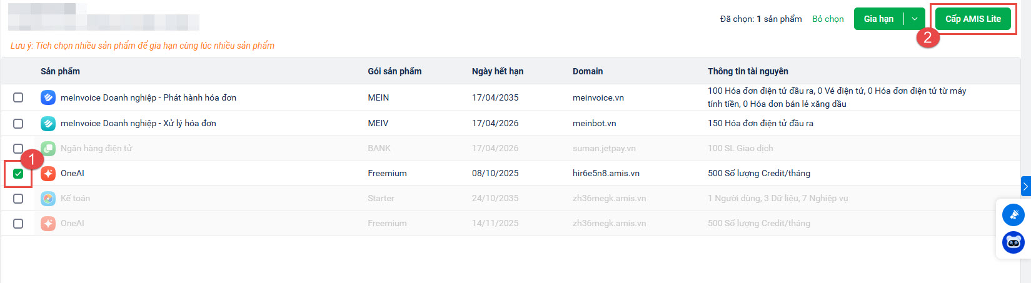The width and height of the screenshot is (1031, 283).
Task: Tick the checkbox for meInvoice Phát hành hóa đơn
Action: tap(18, 97)
